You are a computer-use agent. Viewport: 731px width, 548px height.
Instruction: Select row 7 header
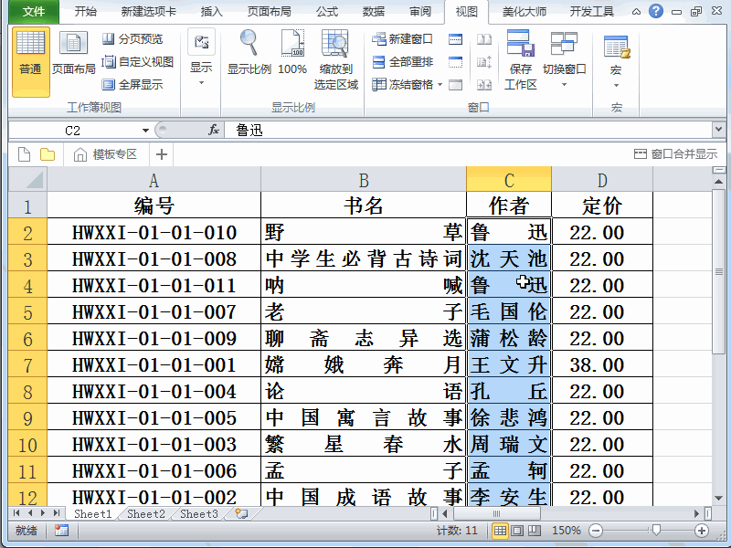(27, 364)
